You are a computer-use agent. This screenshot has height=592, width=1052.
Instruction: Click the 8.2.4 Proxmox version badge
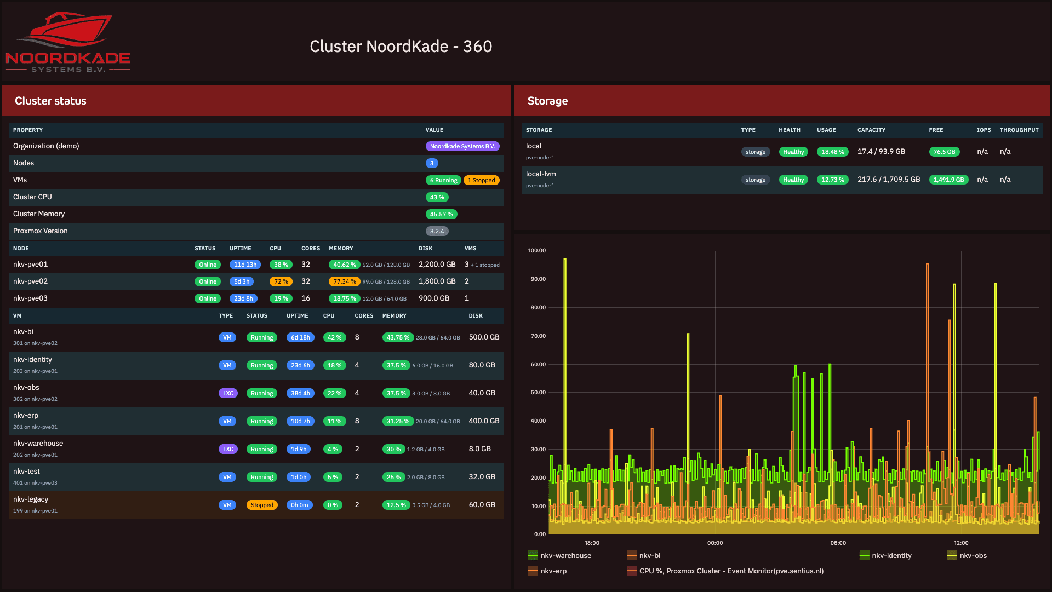coord(437,231)
